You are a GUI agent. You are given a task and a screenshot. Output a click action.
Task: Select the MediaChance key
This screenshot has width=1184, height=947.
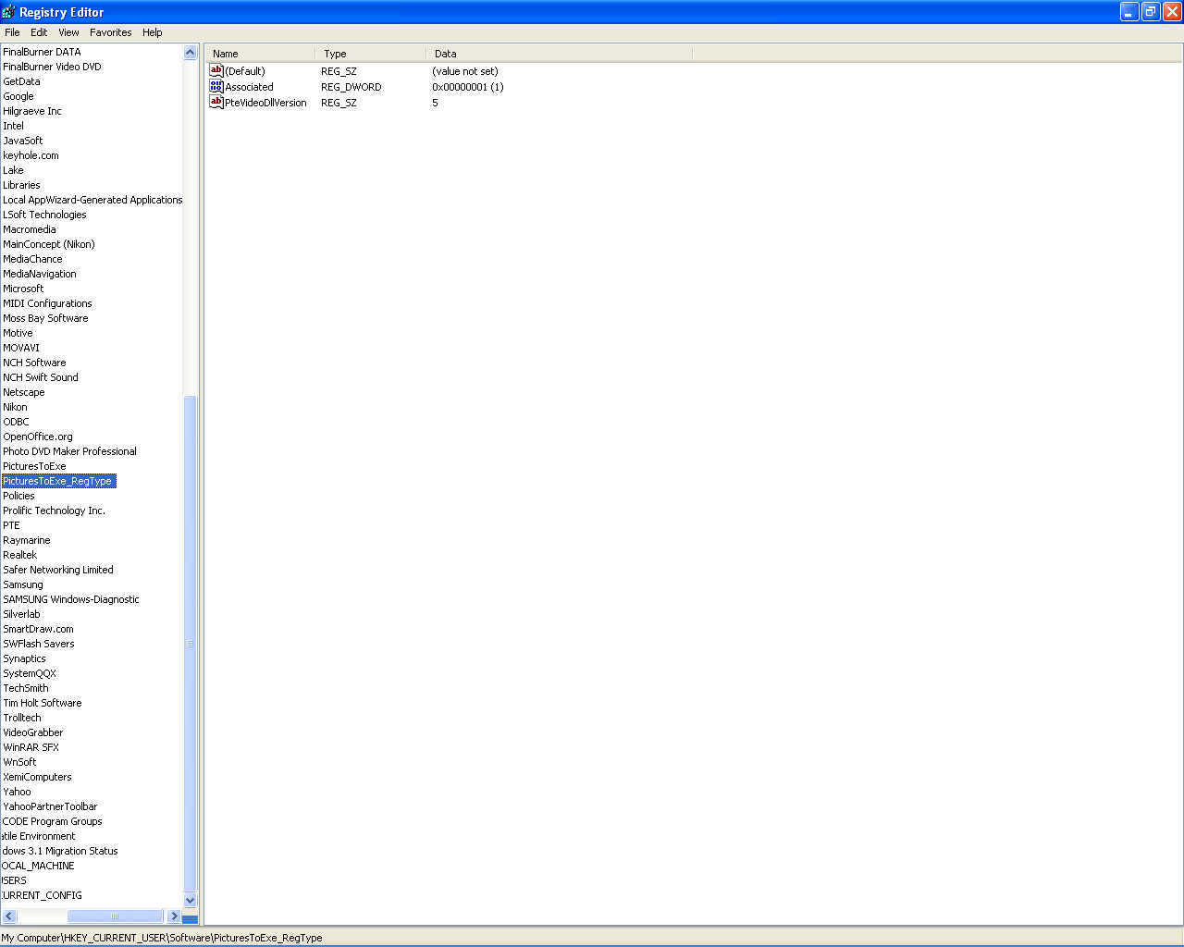[x=32, y=259]
